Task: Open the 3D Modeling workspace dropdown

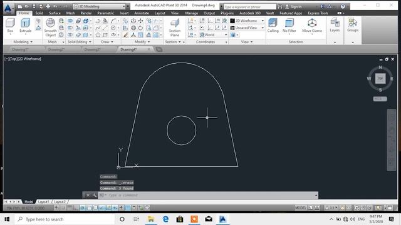Action: click(100, 6)
